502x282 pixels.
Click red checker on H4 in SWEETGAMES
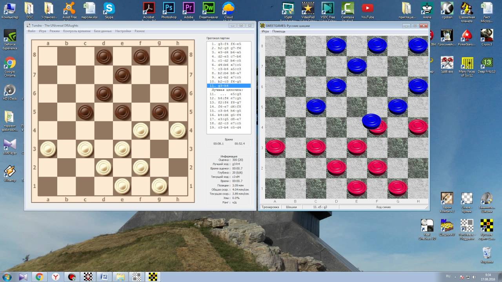click(x=418, y=127)
